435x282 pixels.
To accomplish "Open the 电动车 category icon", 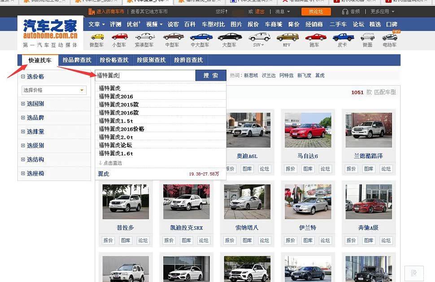I will pyautogui.click(x=390, y=37).
